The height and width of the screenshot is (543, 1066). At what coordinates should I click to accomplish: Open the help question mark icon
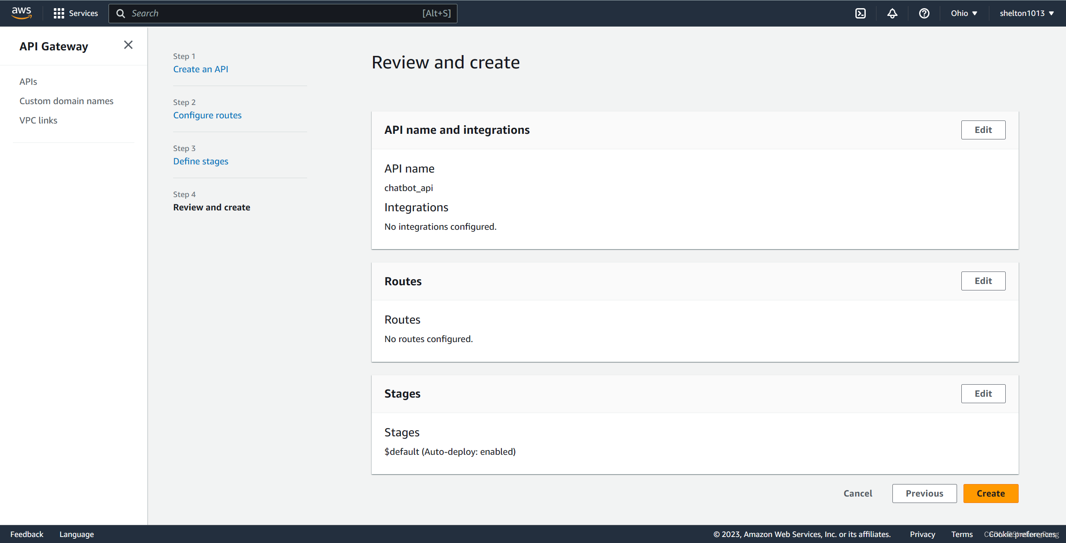point(924,13)
